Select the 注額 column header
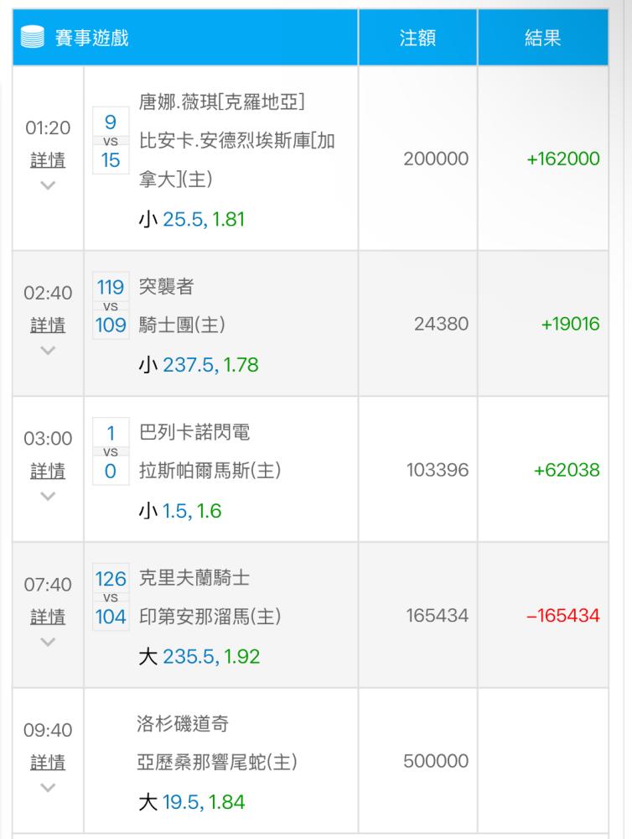The width and height of the screenshot is (632, 839). pos(417,39)
